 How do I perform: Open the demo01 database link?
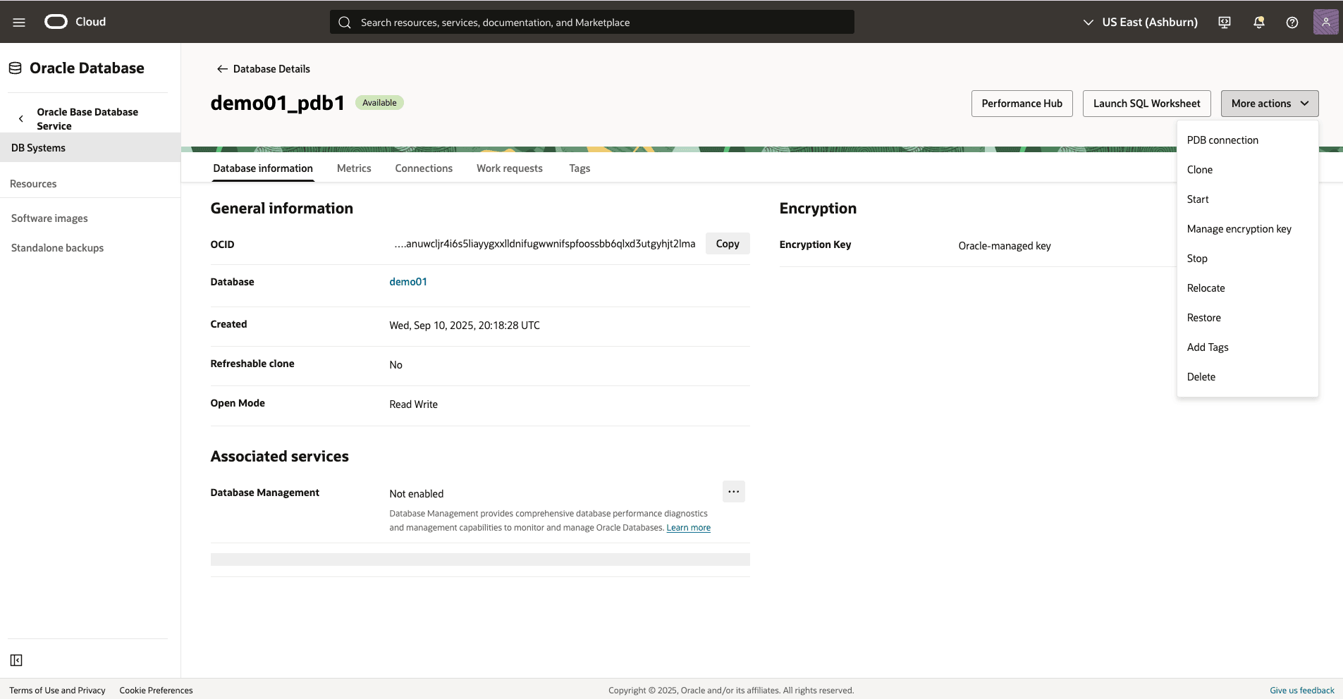tap(408, 281)
